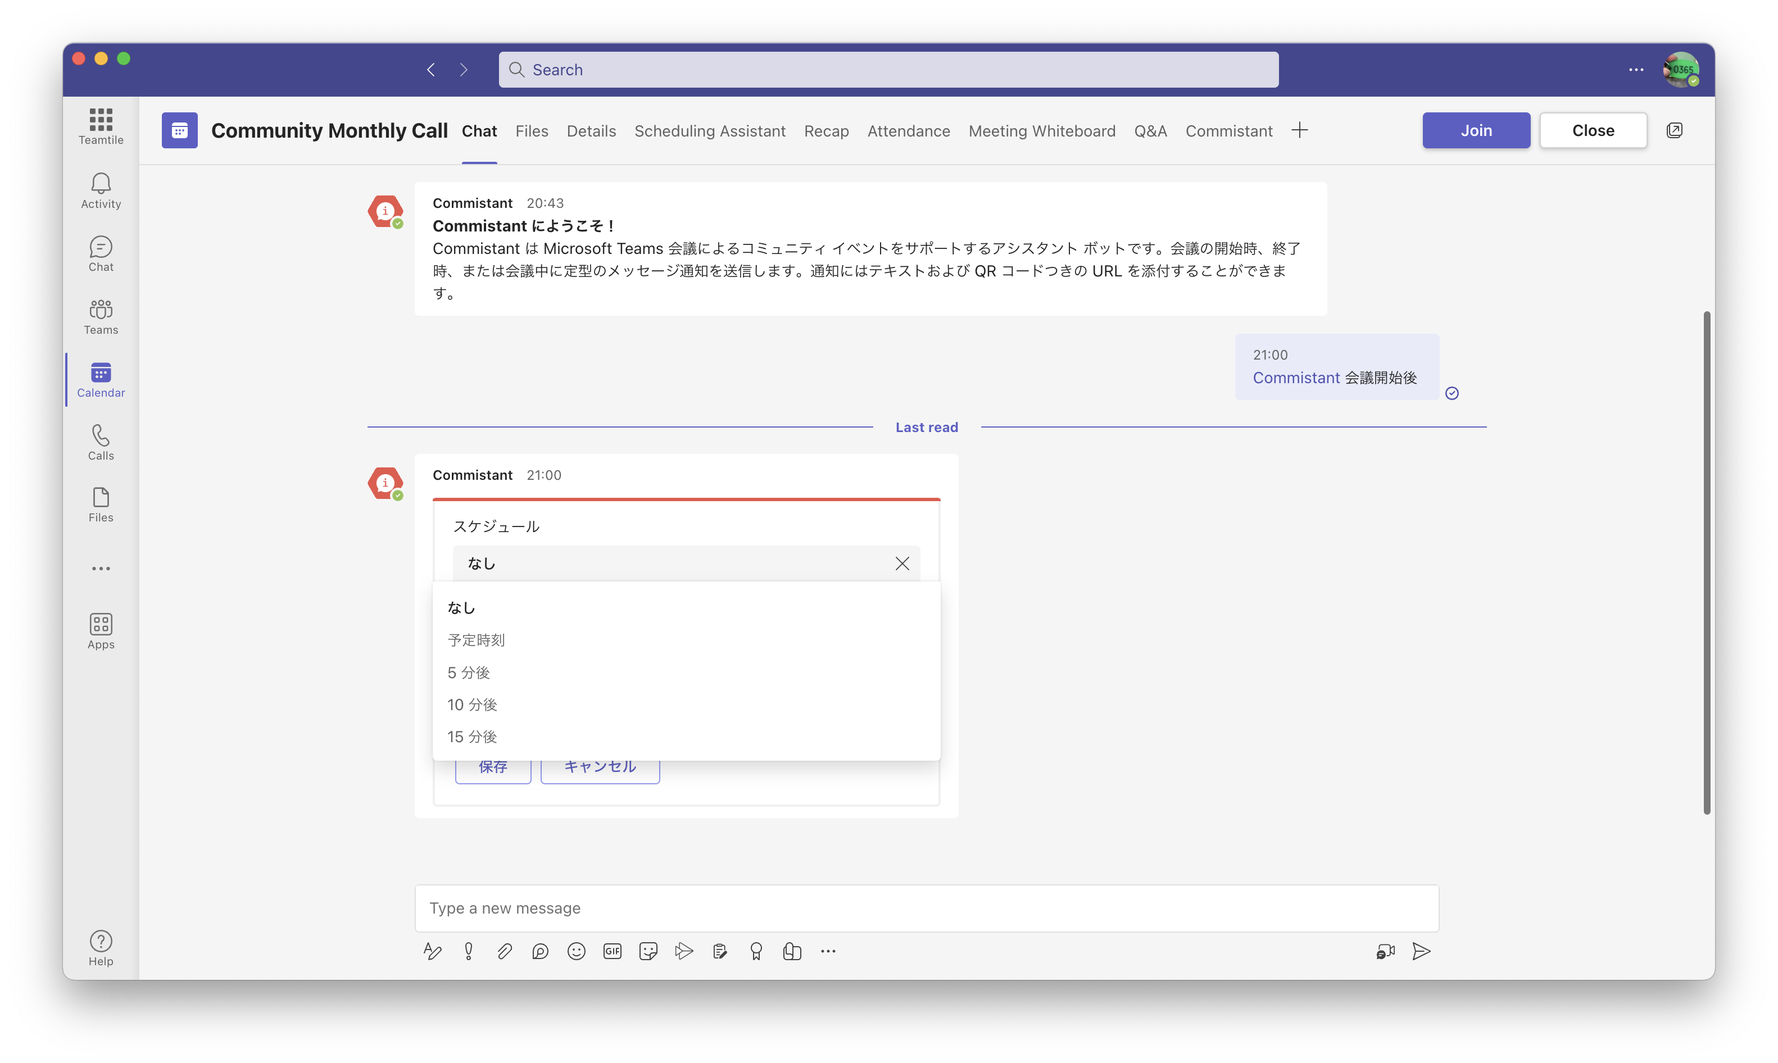Image resolution: width=1778 pixels, height=1063 pixels.
Task: Click the chat vertical scrollbar
Action: [1707, 562]
